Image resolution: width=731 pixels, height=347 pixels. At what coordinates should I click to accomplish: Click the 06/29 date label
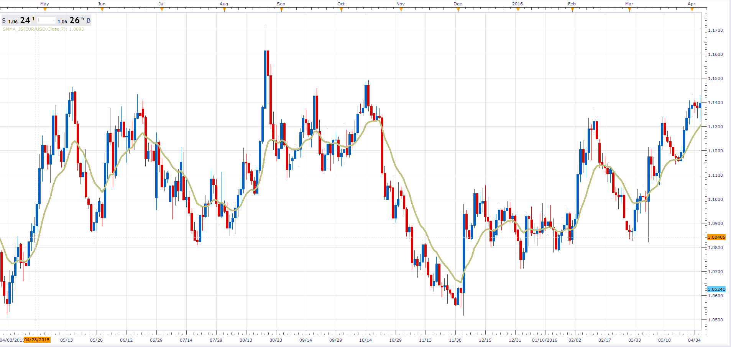[156, 340]
